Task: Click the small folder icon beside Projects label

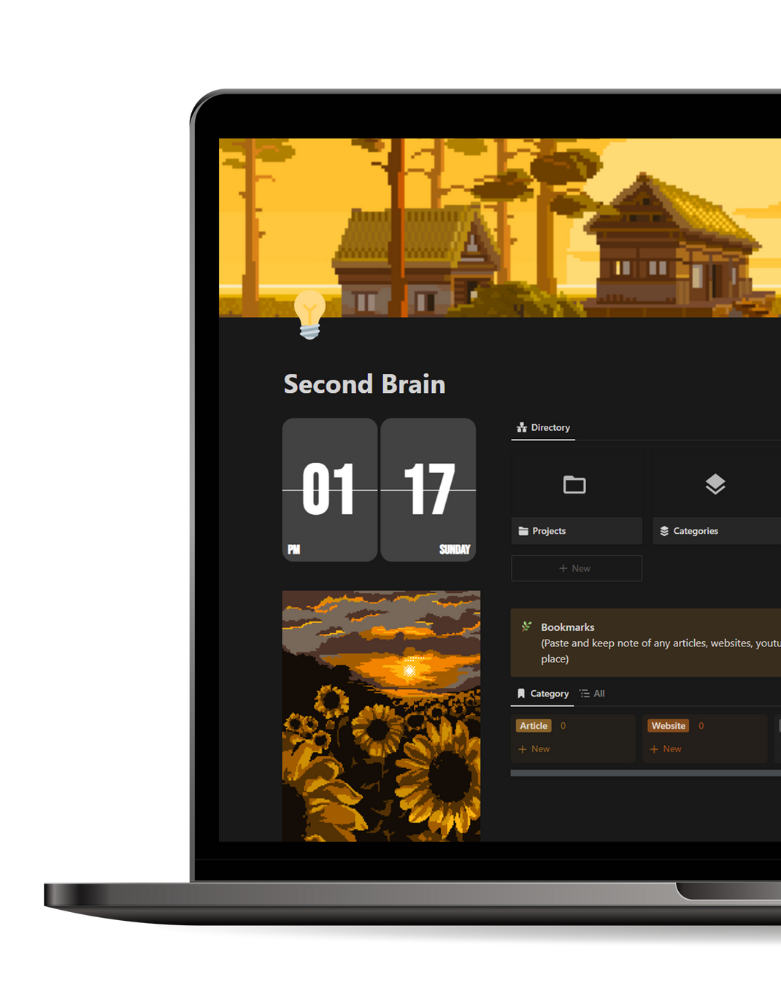Action: point(522,531)
